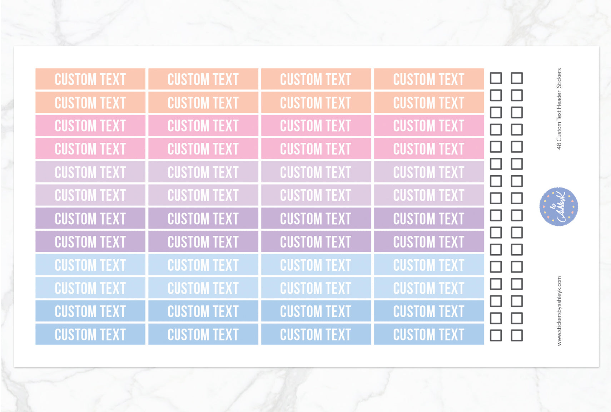Pick the third sticker in the second pink row
Image resolution: width=611 pixels, height=412 pixels.
(x=316, y=149)
